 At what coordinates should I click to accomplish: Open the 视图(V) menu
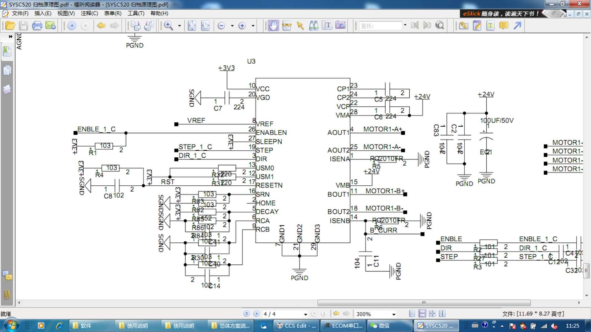click(66, 13)
